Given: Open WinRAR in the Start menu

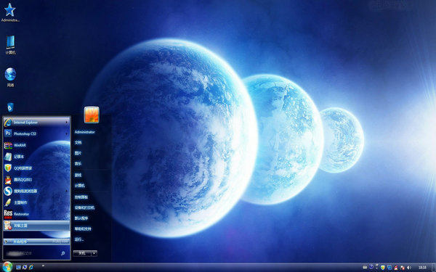Looking at the screenshot, I should (x=36, y=145).
